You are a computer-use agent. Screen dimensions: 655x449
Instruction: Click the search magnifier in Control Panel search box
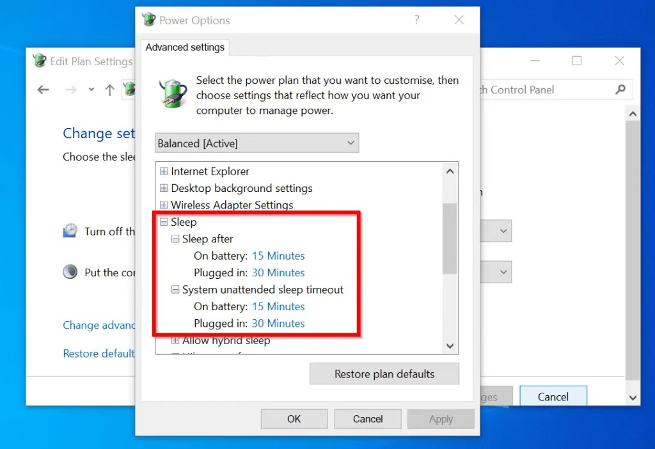click(x=620, y=90)
